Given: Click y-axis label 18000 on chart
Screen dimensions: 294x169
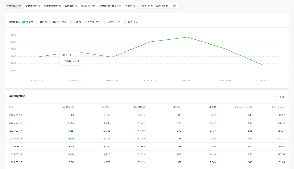Looking at the screenshot, I should pos(13,35).
